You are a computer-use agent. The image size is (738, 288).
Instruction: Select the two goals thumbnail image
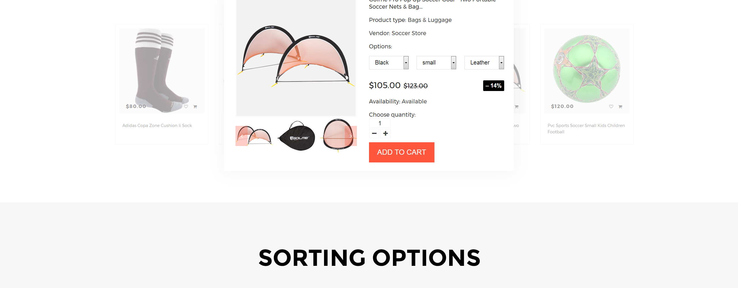pos(254,136)
